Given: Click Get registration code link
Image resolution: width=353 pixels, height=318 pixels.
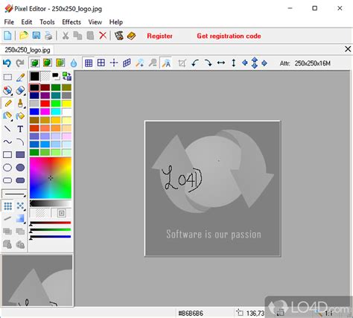Looking at the screenshot, I should (229, 36).
